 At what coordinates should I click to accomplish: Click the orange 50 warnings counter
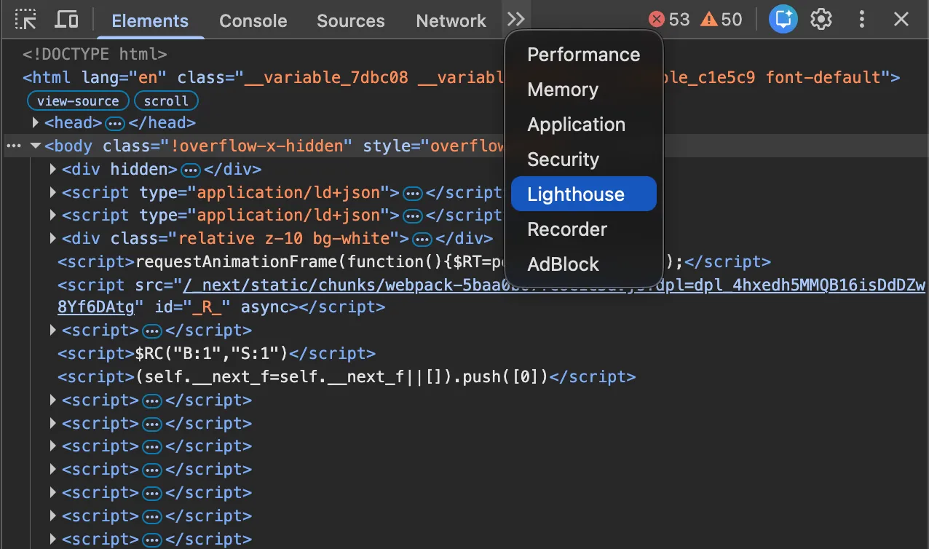[x=722, y=20]
